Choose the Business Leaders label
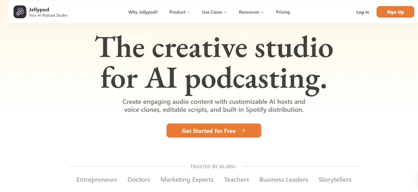The image size is (418, 192). click(284, 179)
